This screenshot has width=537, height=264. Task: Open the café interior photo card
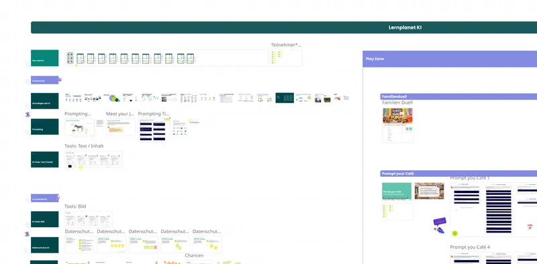point(429,191)
